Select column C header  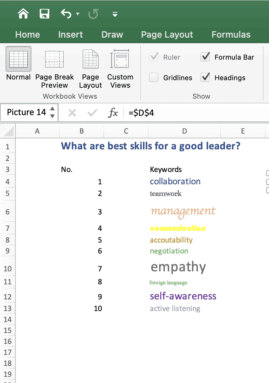tap(126, 131)
